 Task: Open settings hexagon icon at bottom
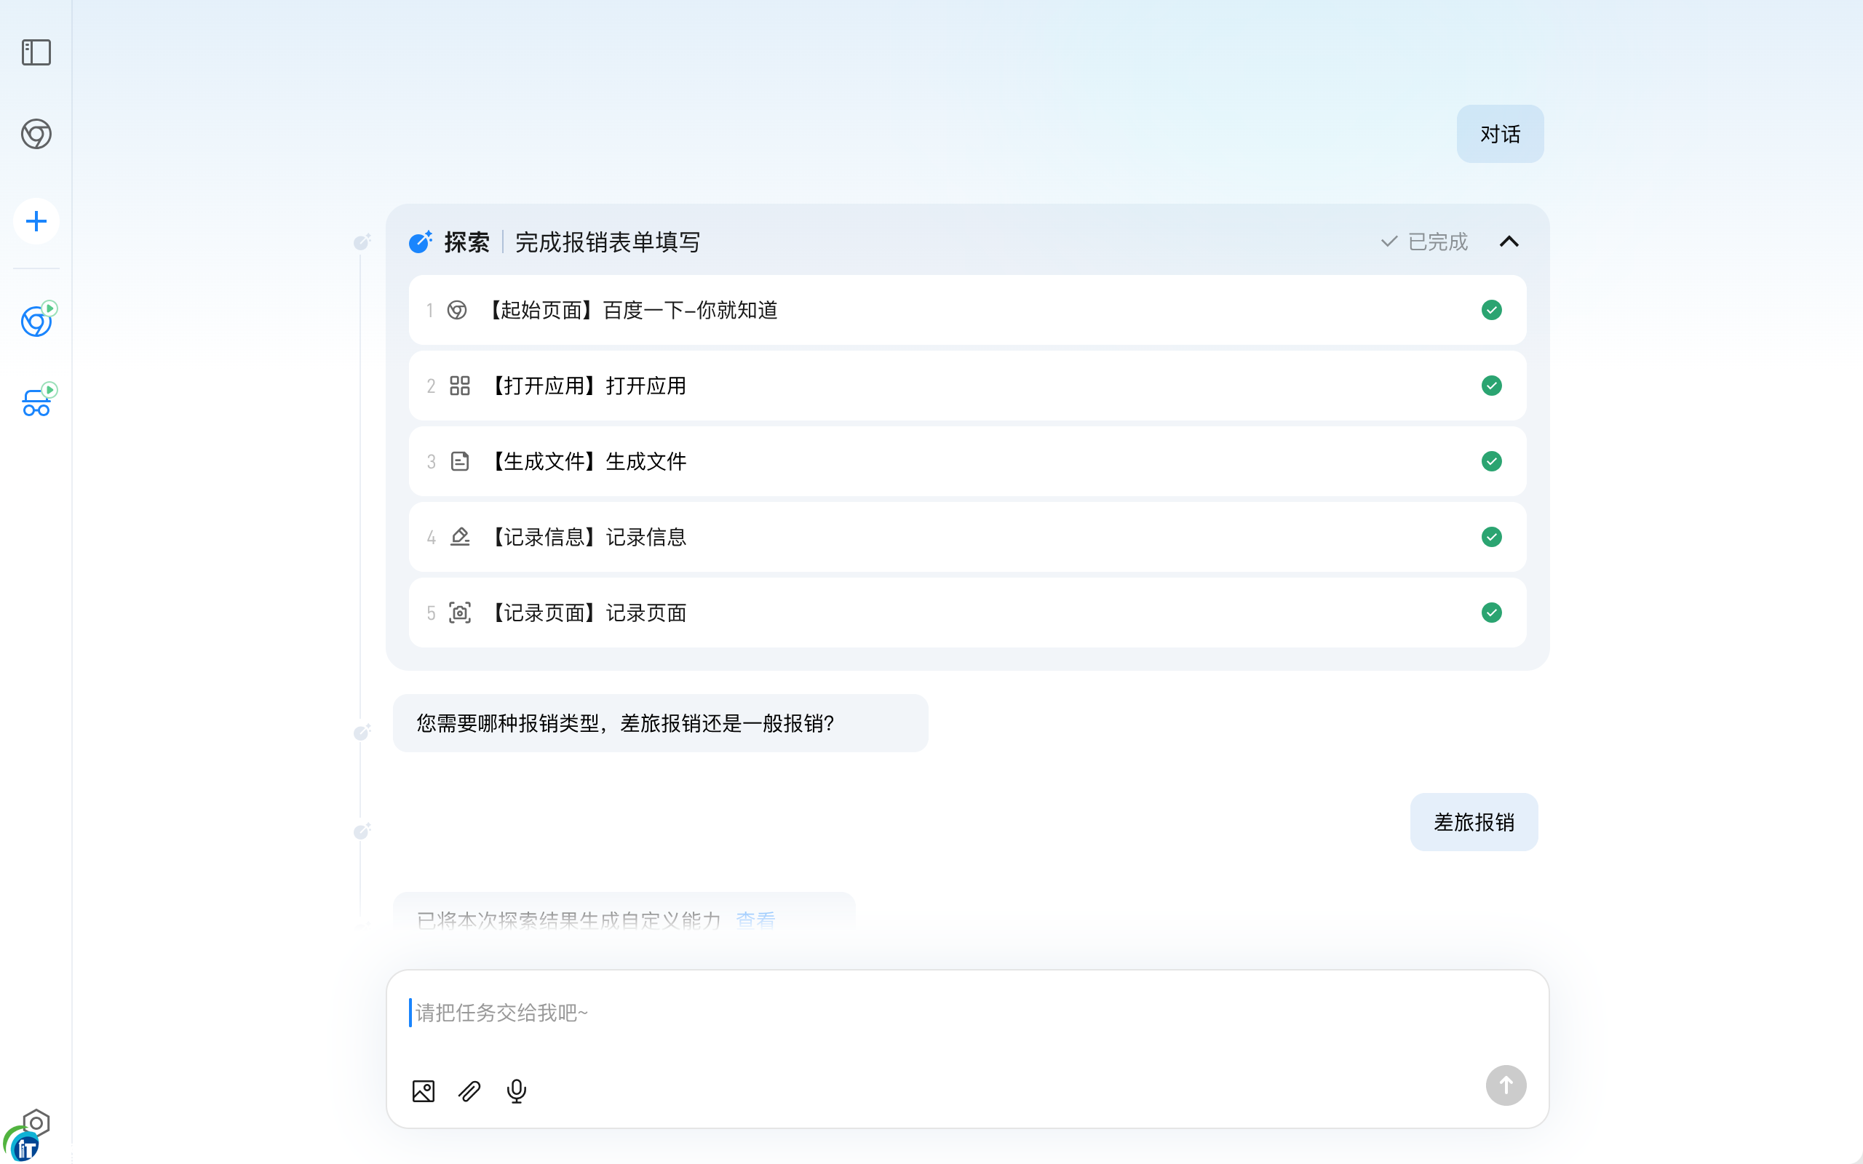tap(36, 1123)
